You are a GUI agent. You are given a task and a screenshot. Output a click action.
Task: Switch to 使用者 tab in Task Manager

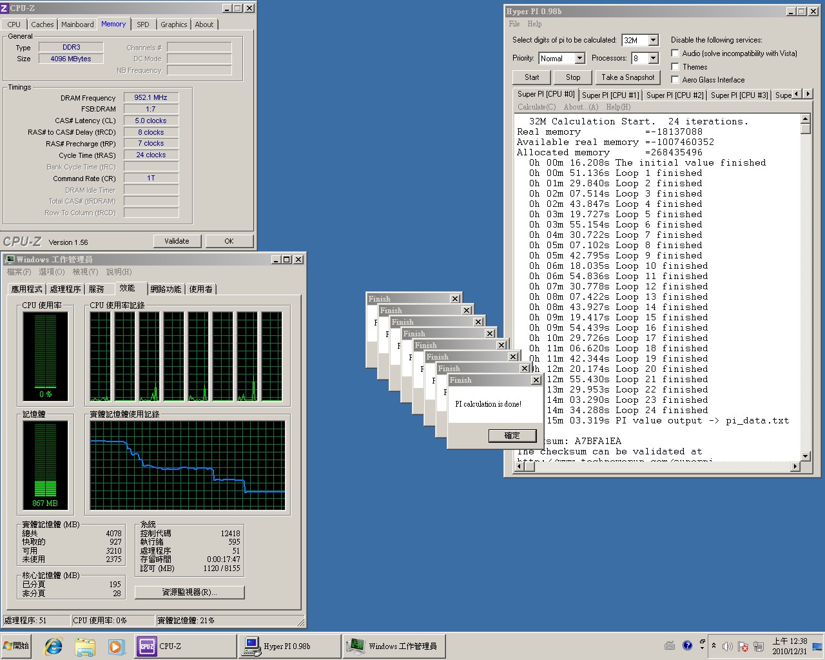[x=200, y=289]
